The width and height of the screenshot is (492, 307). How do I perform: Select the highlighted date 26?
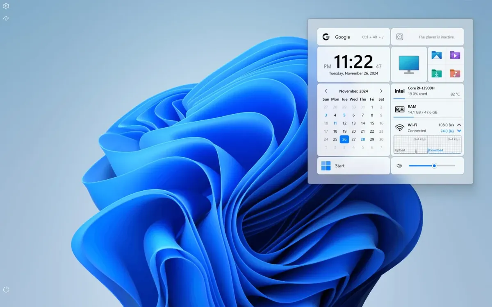(344, 139)
